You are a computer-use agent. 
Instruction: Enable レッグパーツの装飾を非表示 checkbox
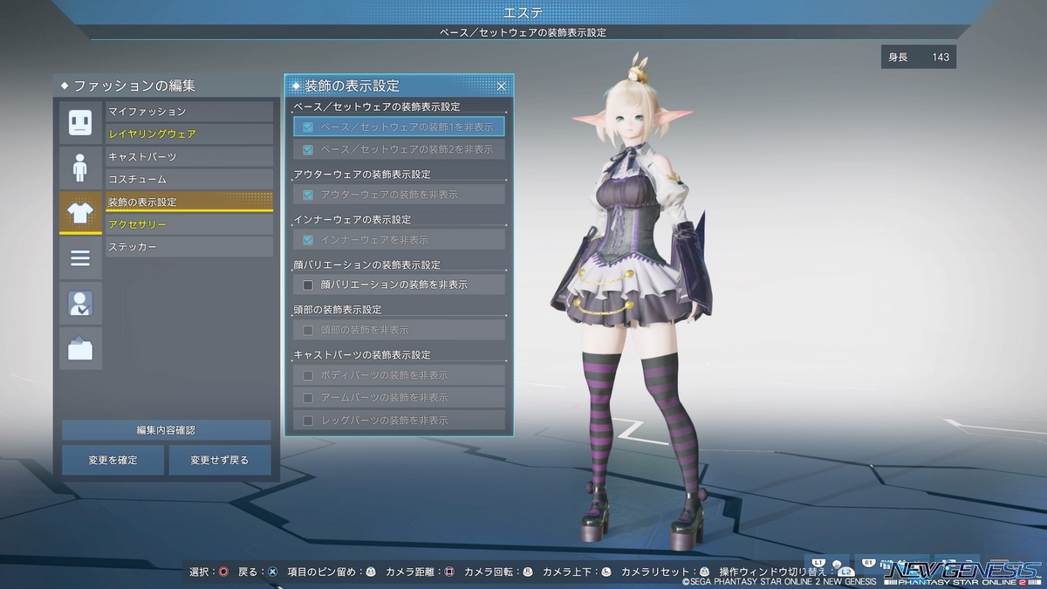coord(308,421)
